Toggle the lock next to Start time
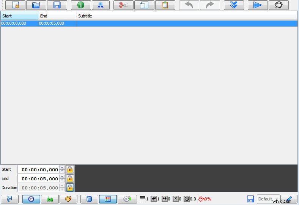 pos(70,169)
